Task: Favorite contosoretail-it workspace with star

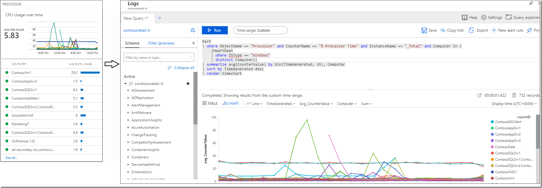Action: pyautogui.click(x=188, y=84)
